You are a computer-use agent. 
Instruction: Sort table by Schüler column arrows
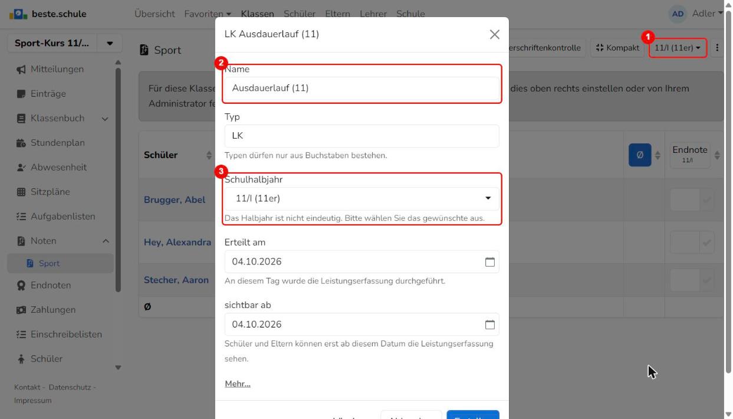tap(209, 155)
